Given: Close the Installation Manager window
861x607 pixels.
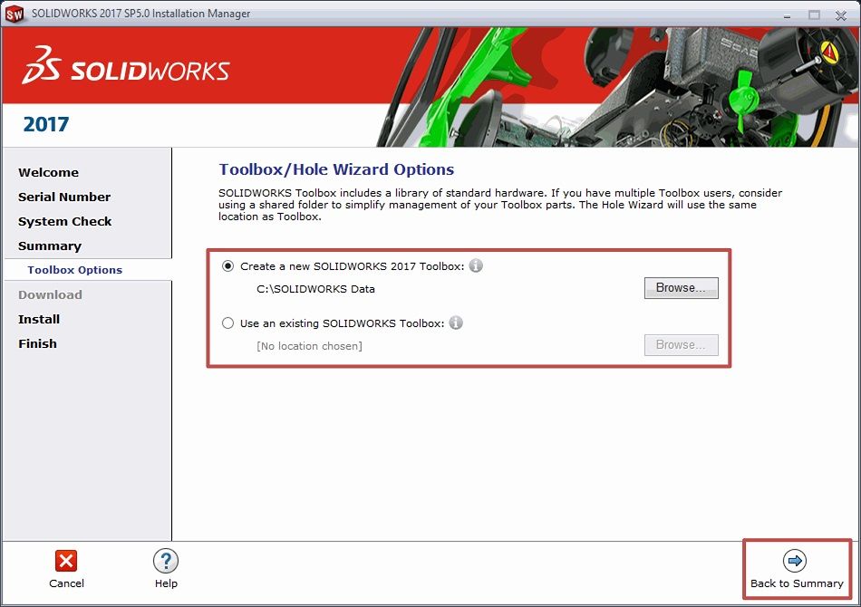Looking at the screenshot, I should point(841,14).
